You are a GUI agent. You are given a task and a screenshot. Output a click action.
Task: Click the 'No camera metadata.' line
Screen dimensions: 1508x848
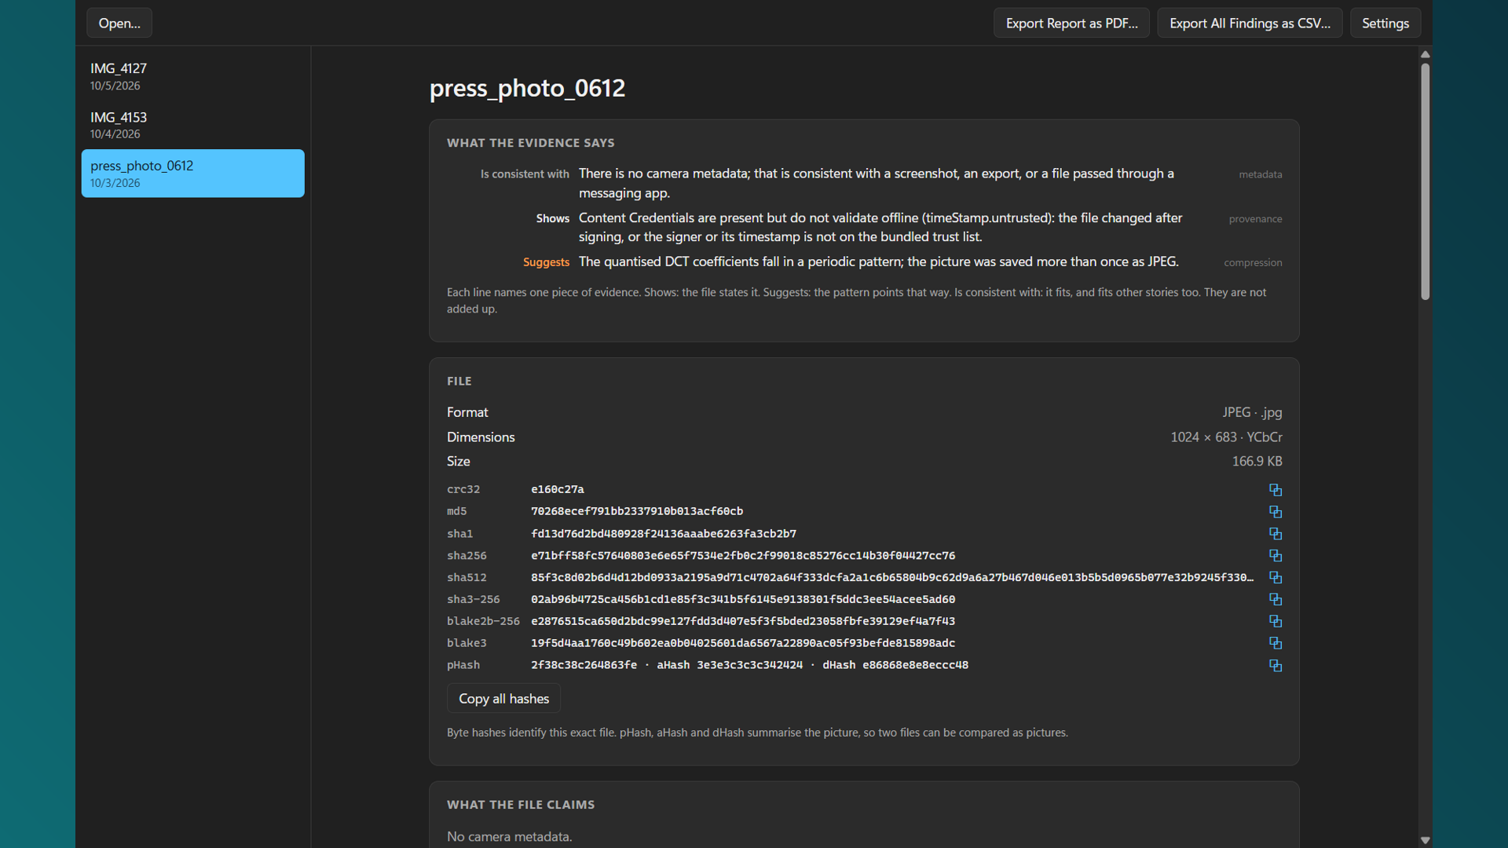click(x=509, y=837)
